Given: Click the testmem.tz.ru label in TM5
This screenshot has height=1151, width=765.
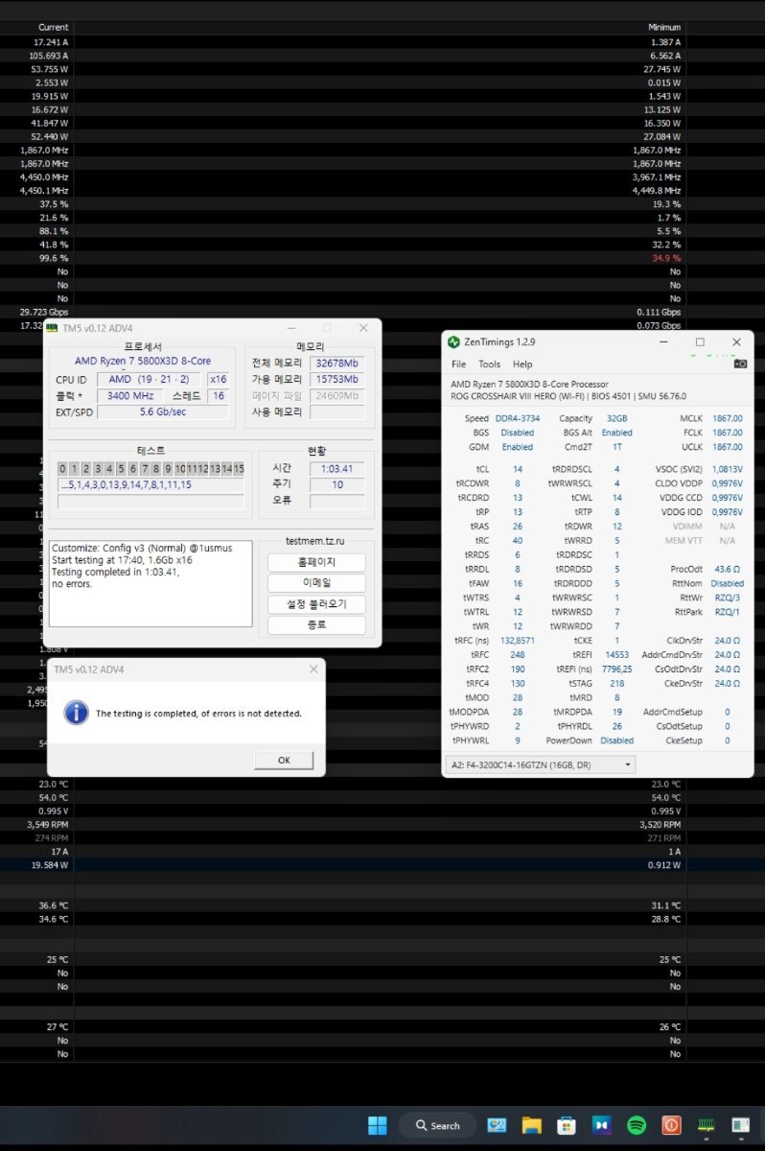Looking at the screenshot, I should point(315,541).
